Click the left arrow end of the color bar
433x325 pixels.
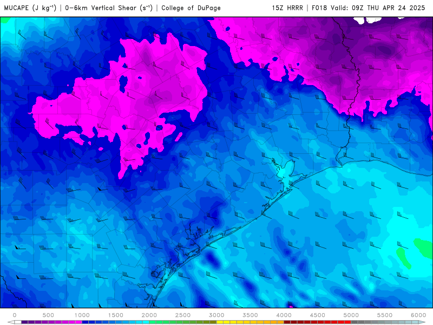pos(11,322)
